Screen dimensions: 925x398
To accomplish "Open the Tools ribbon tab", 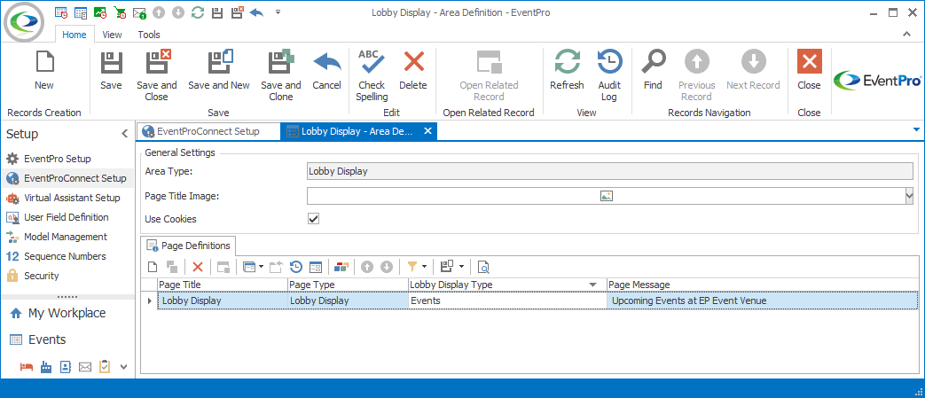I will coord(149,35).
